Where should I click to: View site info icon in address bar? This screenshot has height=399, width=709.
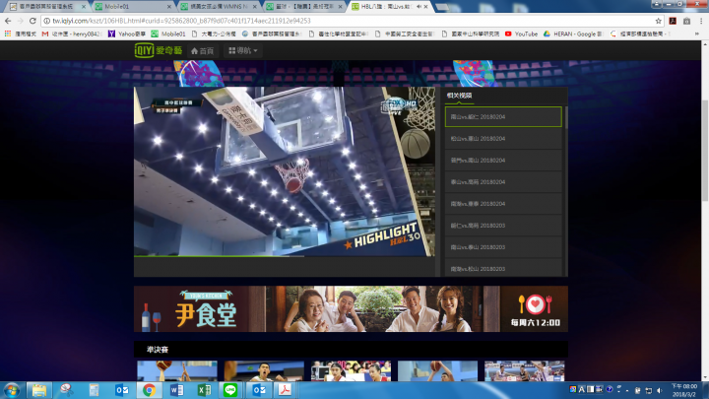(x=46, y=21)
